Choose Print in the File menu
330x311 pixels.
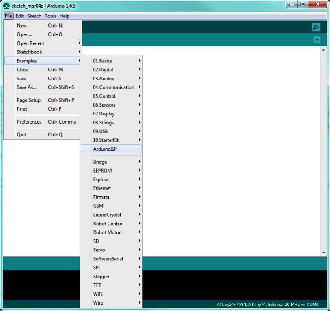[42, 109]
